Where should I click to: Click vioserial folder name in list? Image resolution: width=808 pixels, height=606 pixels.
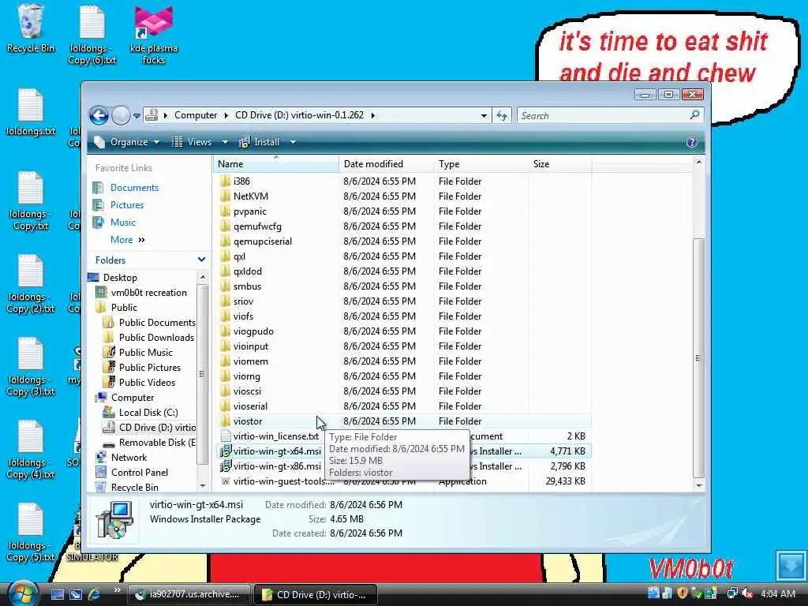point(250,406)
